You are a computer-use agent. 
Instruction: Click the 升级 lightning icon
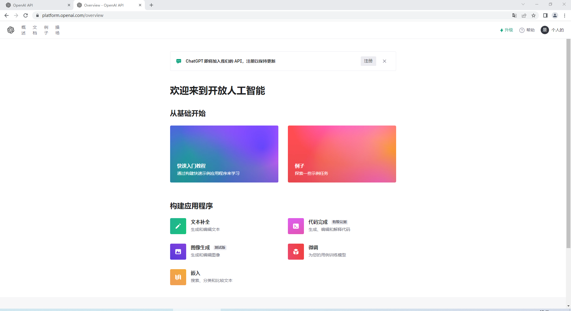coord(502,30)
